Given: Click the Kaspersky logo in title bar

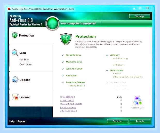Looking at the screenshot, I should (x=9, y=9).
